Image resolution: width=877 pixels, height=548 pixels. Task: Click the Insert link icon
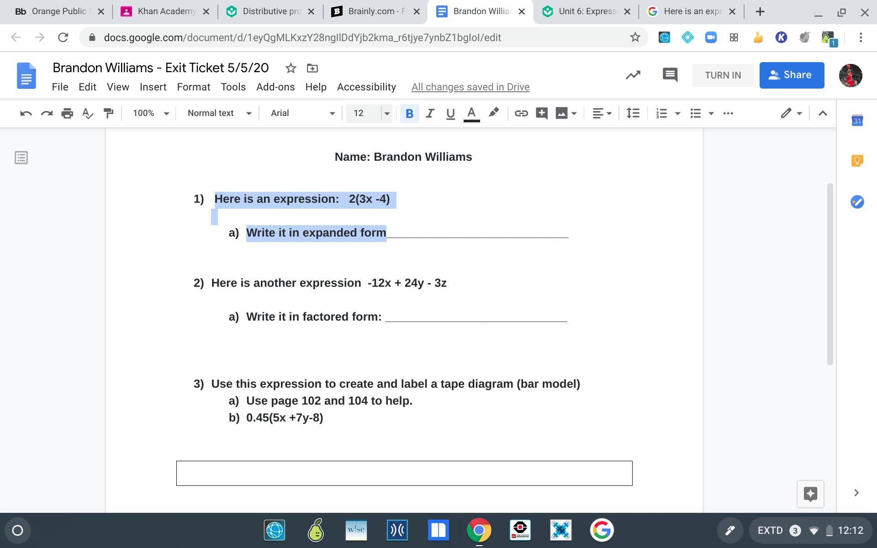521,113
